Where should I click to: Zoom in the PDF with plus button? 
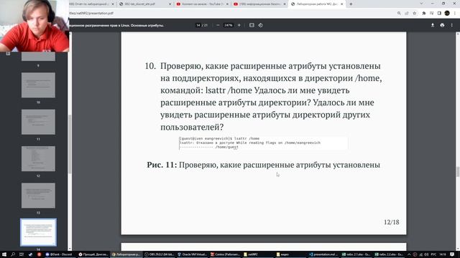239,26
